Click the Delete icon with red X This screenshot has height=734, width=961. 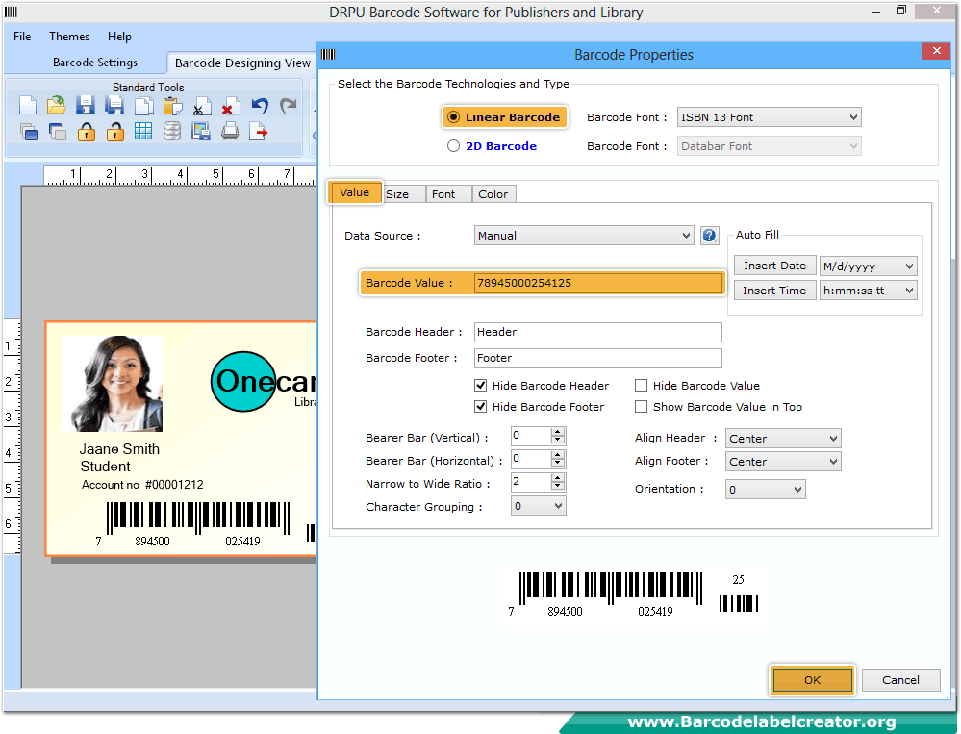pyautogui.click(x=231, y=106)
